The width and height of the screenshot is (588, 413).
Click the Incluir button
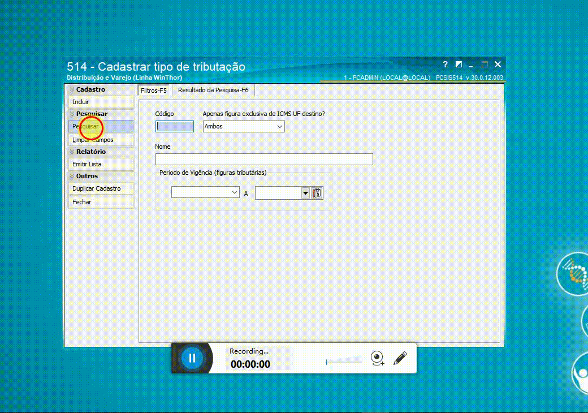(101, 102)
